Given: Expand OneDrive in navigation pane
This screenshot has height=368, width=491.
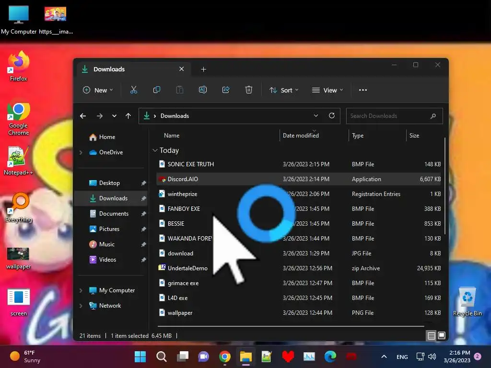Looking at the screenshot, I should point(81,152).
